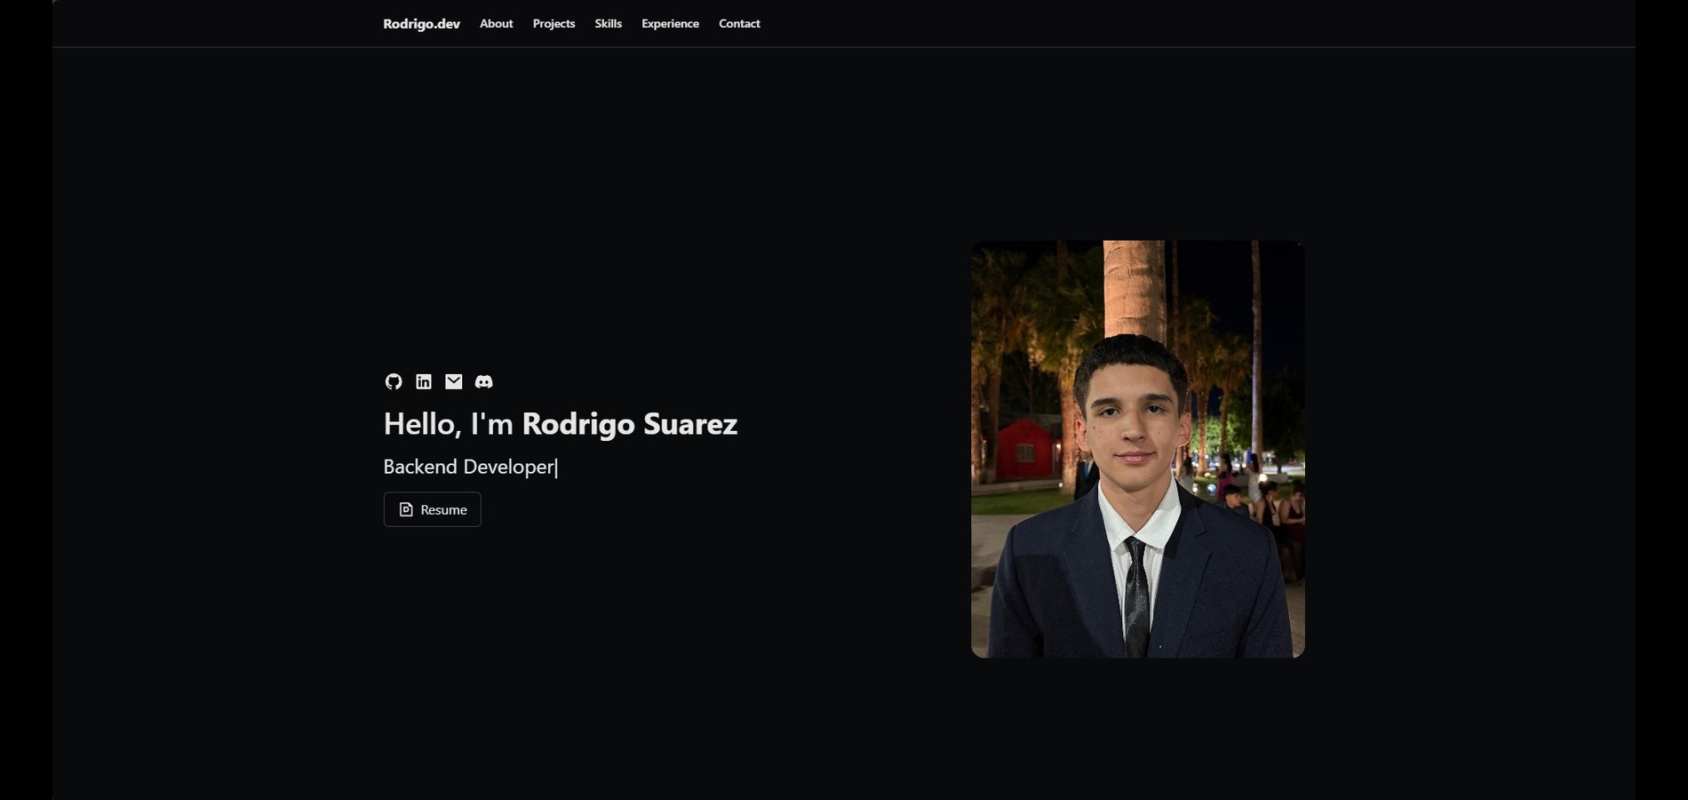Go to the Skills section
This screenshot has width=1688, height=800.
(608, 23)
